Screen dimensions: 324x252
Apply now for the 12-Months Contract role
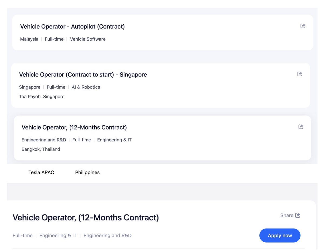tap(280, 236)
